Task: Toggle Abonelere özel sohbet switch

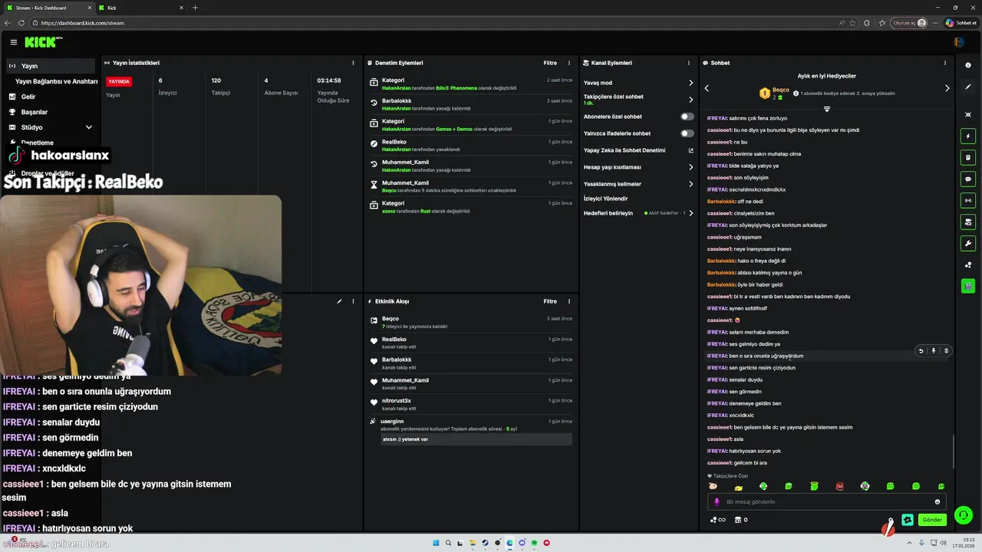Action: 687,117
